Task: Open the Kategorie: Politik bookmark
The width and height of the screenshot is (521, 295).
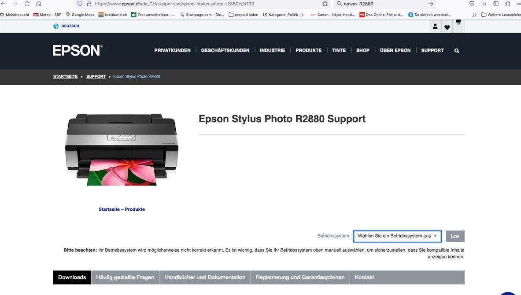Action: click(284, 15)
